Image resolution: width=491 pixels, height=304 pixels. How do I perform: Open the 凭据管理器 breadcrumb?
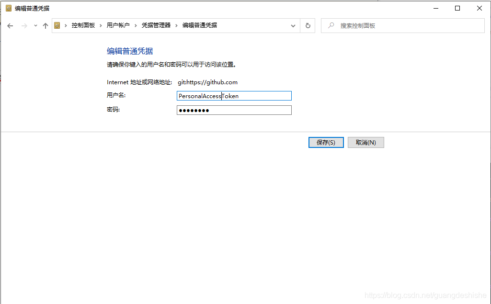[156, 25]
